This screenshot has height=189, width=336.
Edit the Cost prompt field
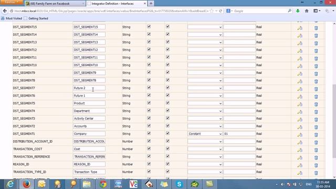(89, 149)
